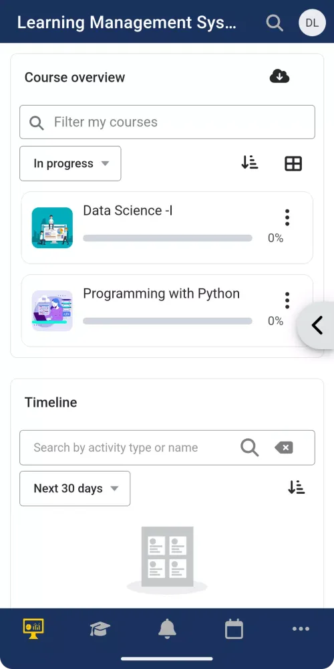Switch course display with the grid view icon
This screenshot has height=669, width=334.
(293, 163)
